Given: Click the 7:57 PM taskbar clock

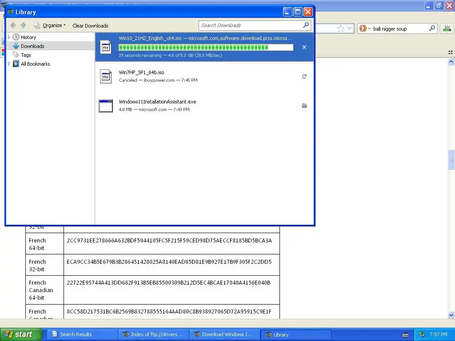Looking at the screenshot, I should pos(439,334).
